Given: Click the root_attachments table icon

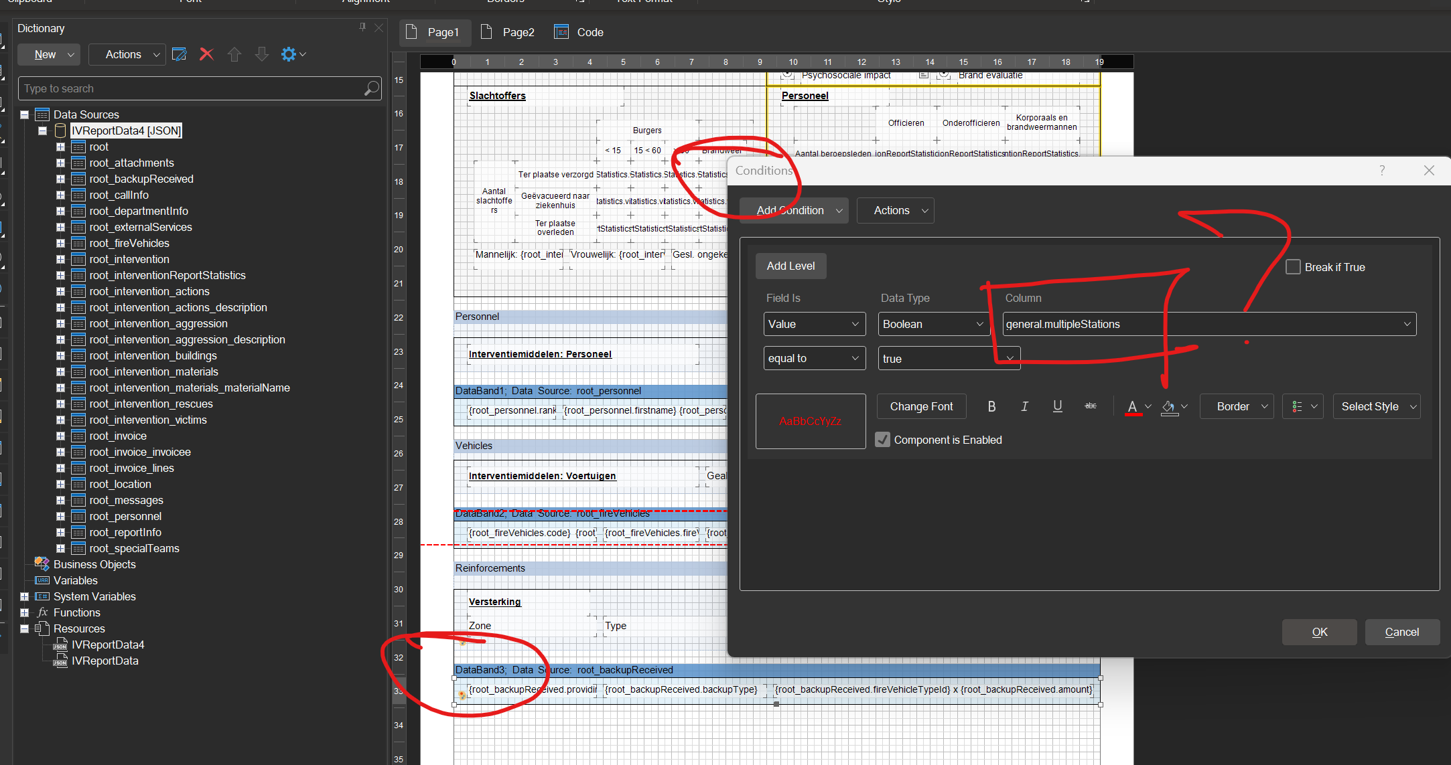Looking at the screenshot, I should (x=78, y=163).
